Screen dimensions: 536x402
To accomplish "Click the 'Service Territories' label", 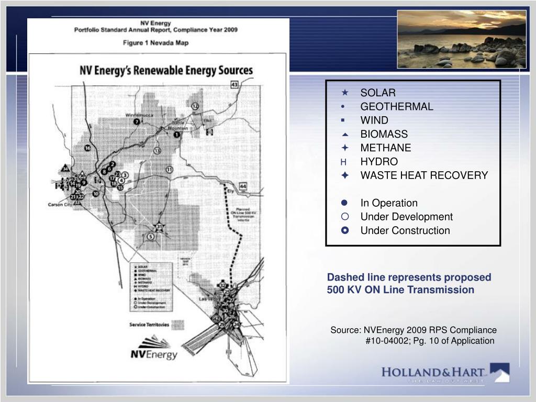I will point(149,325).
